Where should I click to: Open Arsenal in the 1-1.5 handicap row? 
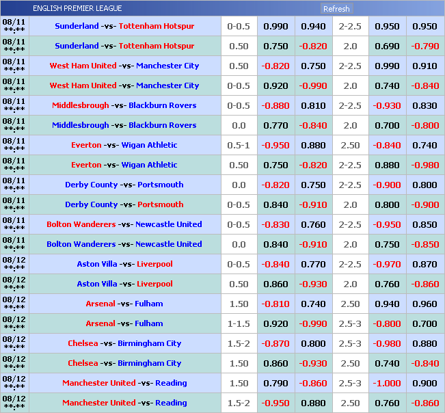tap(100, 324)
